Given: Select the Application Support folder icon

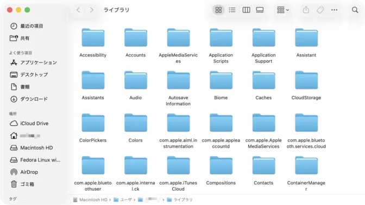Looking at the screenshot, I should click(263, 37).
